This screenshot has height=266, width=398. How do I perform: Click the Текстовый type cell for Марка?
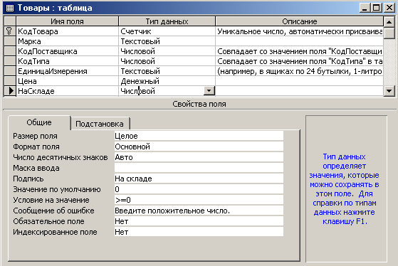click(x=167, y=41)
